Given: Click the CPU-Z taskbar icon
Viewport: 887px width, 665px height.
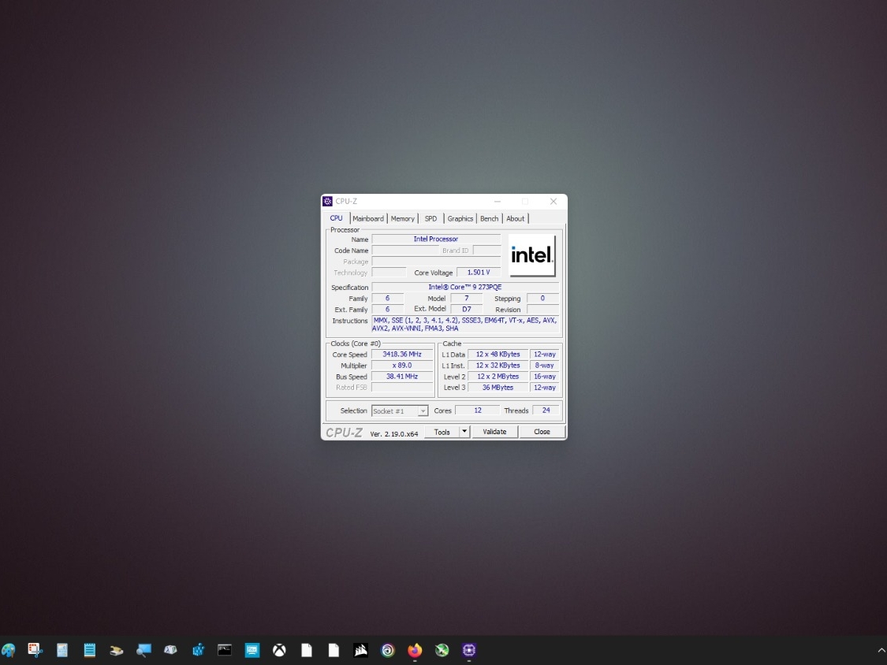Looking at the screenshot, I should click(x=469, y=650).
